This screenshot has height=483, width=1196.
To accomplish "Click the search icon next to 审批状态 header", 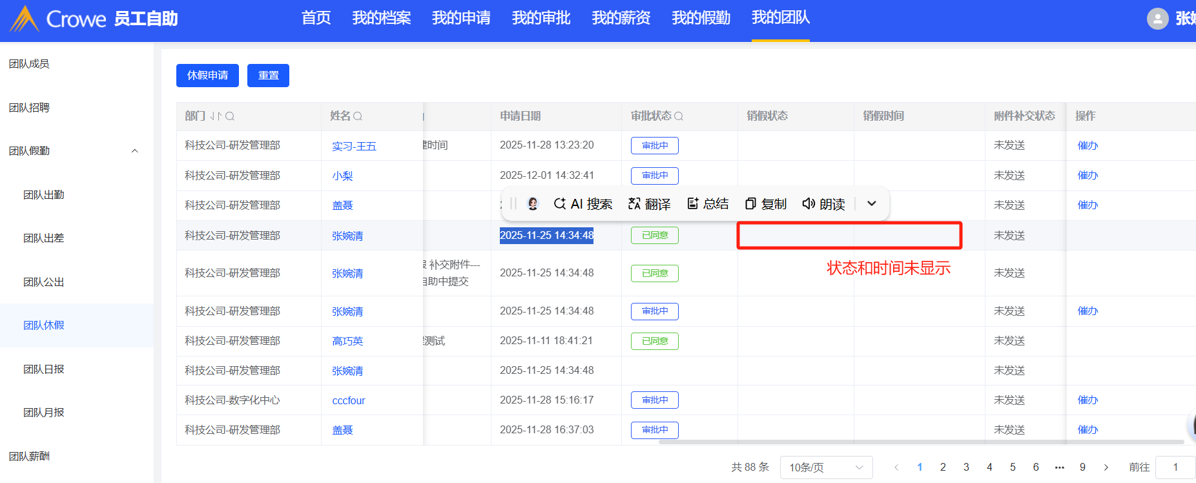I will point(679,116).
